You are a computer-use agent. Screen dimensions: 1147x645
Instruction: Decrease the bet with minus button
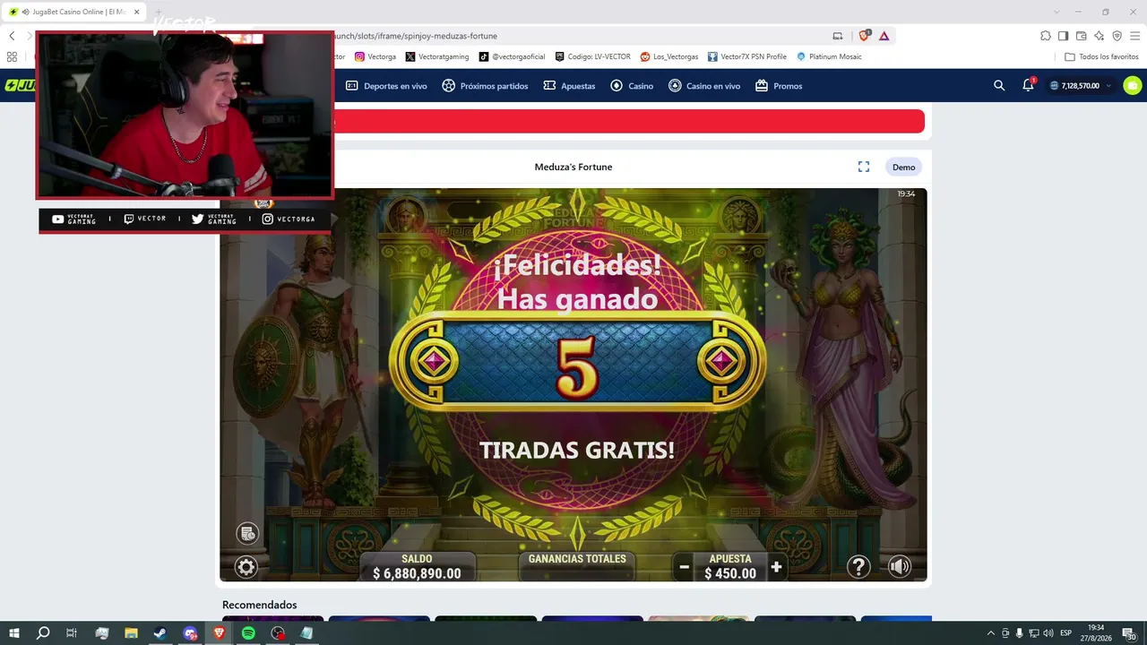pos(685,567)
